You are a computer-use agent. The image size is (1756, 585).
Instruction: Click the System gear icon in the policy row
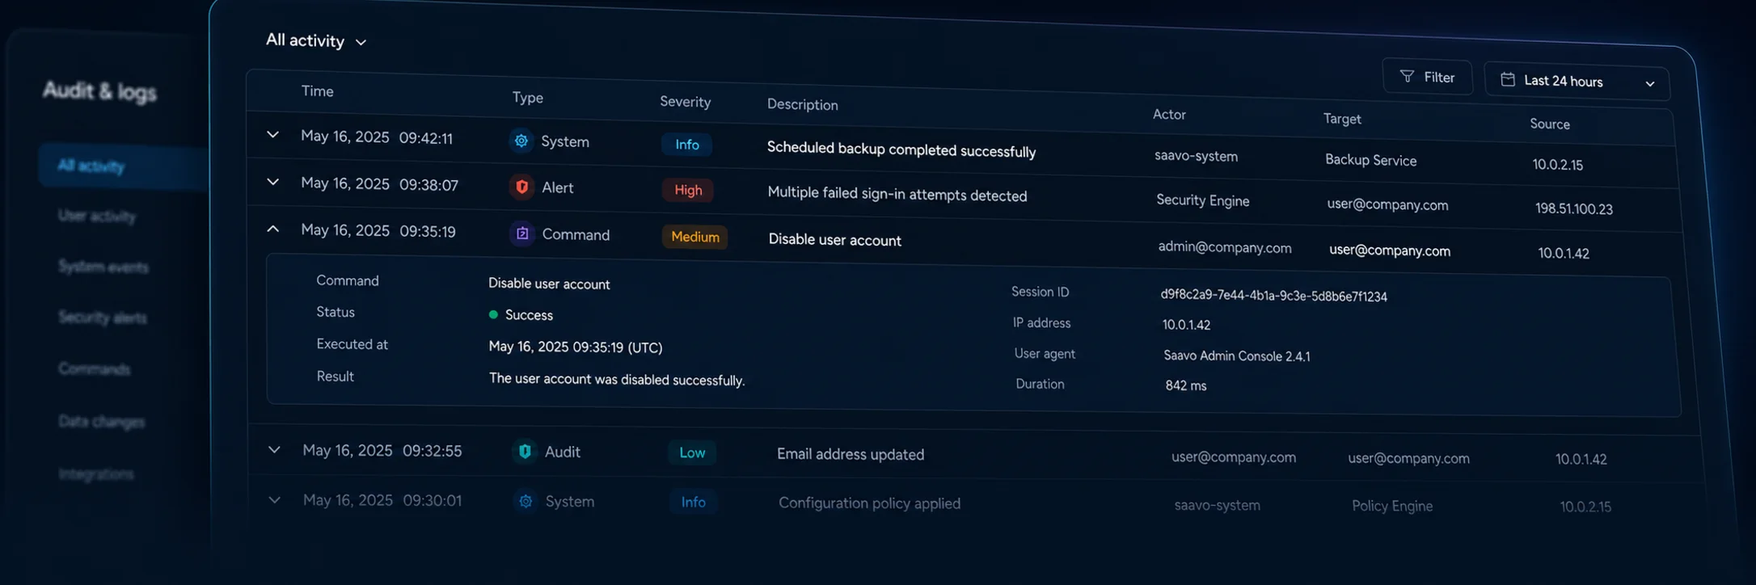point(526,501)
